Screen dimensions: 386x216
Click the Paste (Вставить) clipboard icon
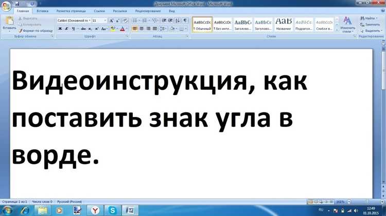9,21
